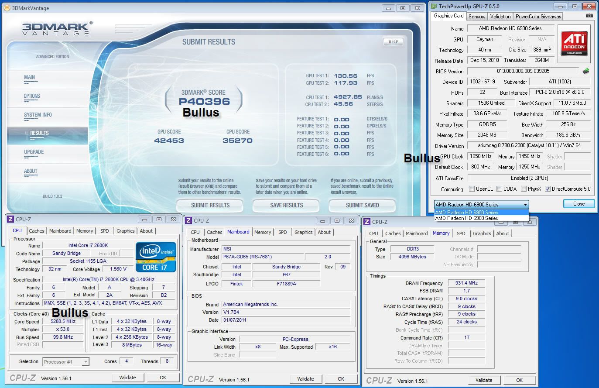This screenshot has height=388, width=599.
Task: Open SYSTEM INFO in 3DMark sidebar
Action: (38, 115)
